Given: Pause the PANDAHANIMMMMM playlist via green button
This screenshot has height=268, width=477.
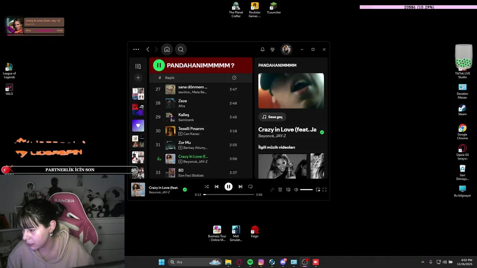Looking at the screenshot, I should (159, 66).
